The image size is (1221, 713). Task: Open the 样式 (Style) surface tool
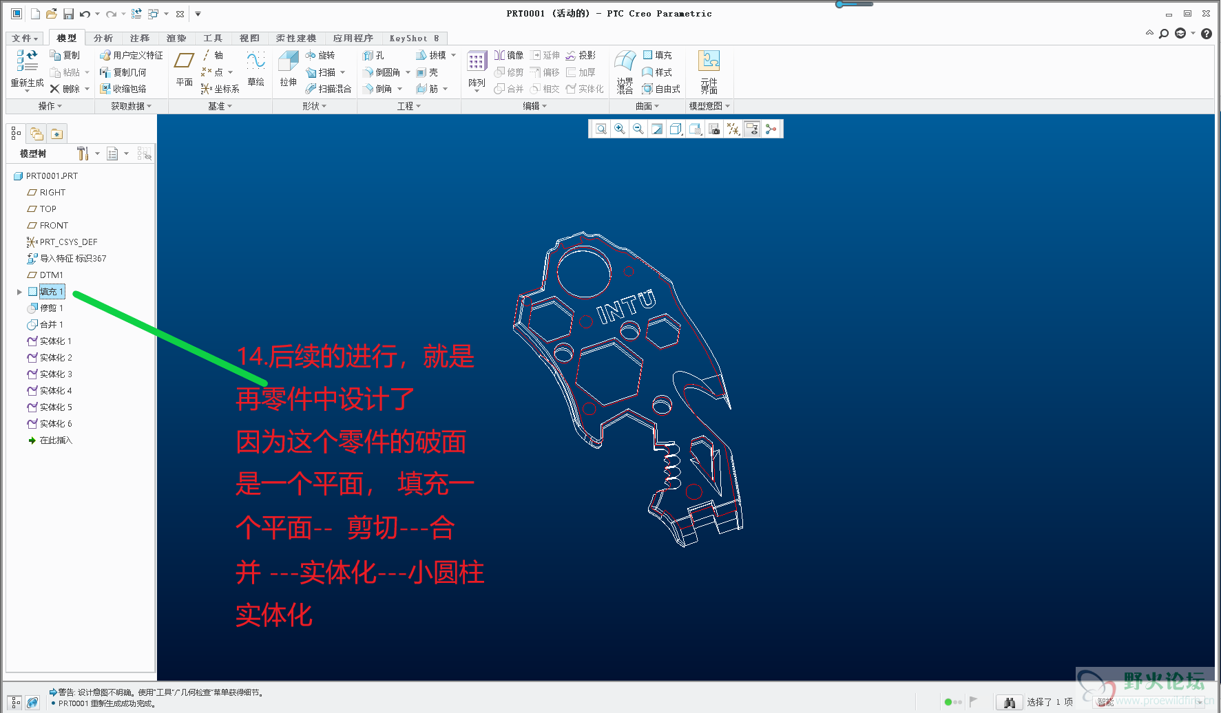pos(657,72)
